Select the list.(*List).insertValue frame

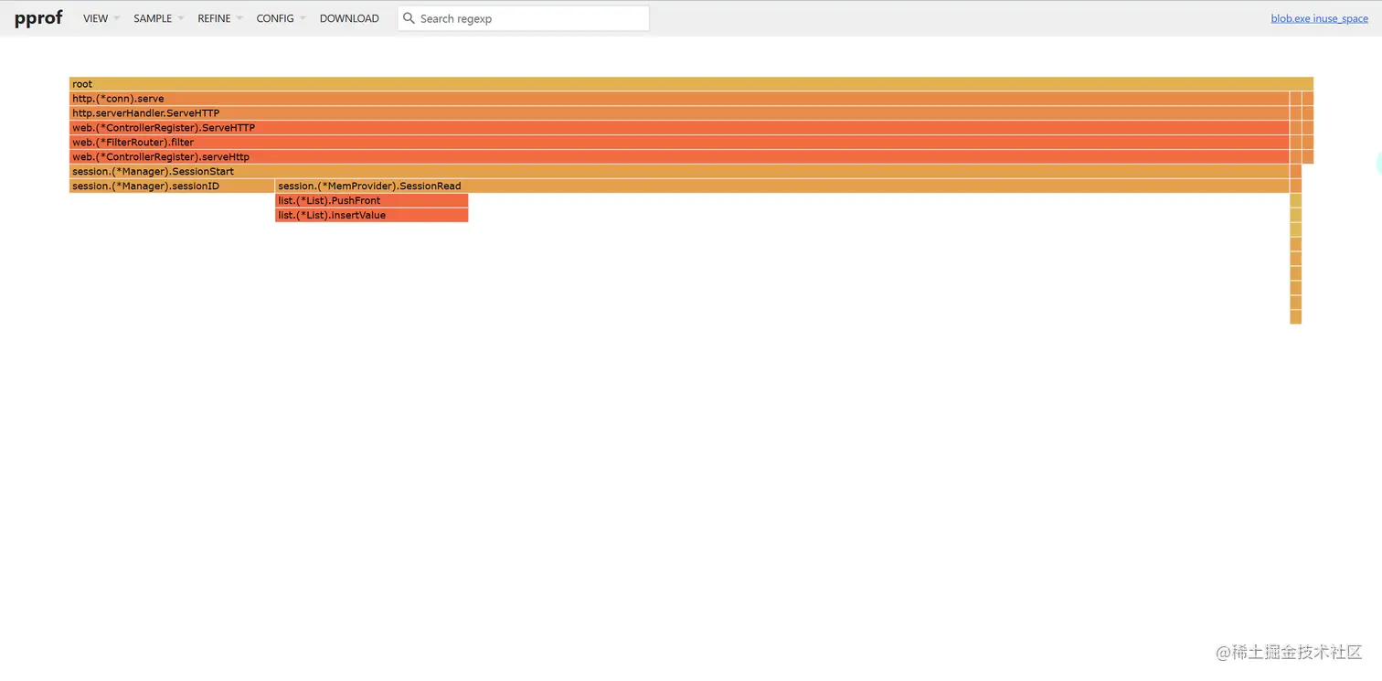tap(372, 216)
